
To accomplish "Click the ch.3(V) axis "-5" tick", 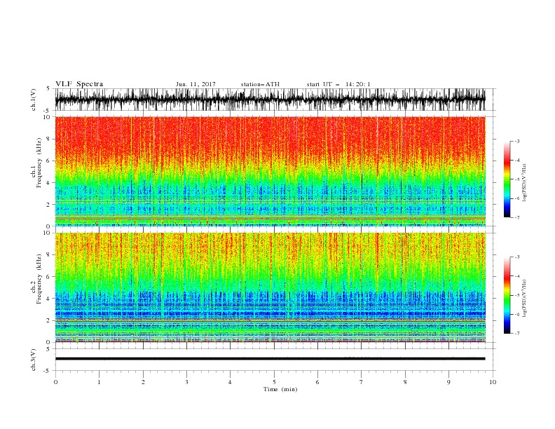I will [47, 371].
